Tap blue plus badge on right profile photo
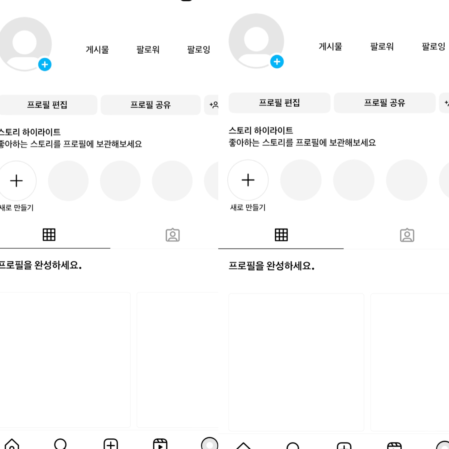 click(277, 62)
